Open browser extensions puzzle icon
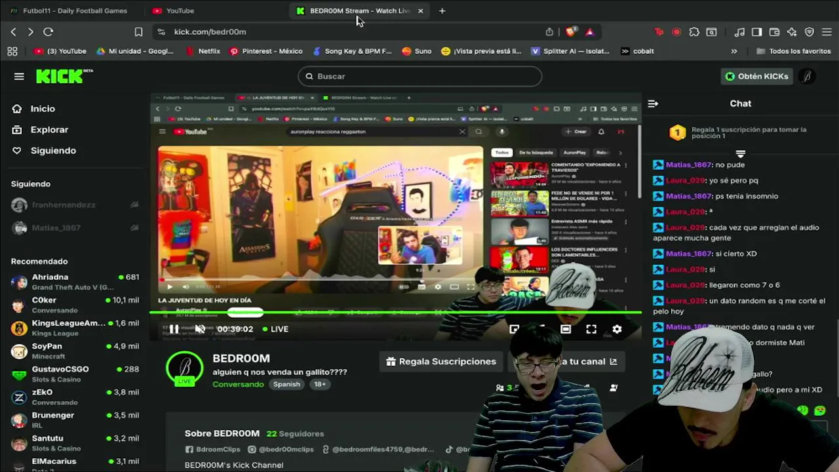 click(x=694, y=31)
